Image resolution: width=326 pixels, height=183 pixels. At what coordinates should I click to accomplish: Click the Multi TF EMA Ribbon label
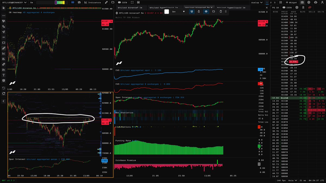(x=128, y=17)
